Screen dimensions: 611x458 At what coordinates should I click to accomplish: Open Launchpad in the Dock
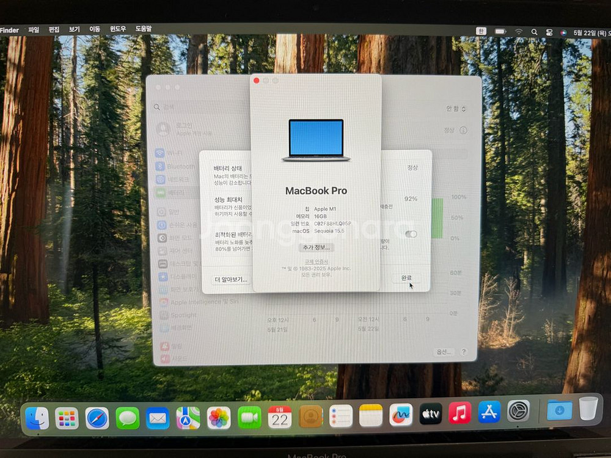pyautogui.click(x=67, y=418)
